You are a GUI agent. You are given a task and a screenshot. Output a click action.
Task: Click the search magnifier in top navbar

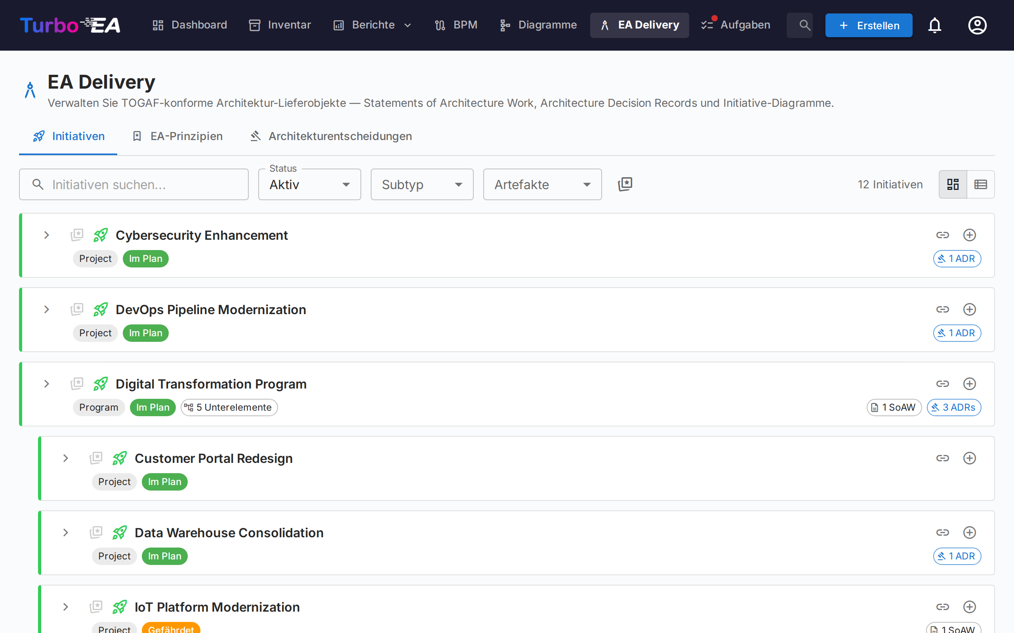click(804, 26)
